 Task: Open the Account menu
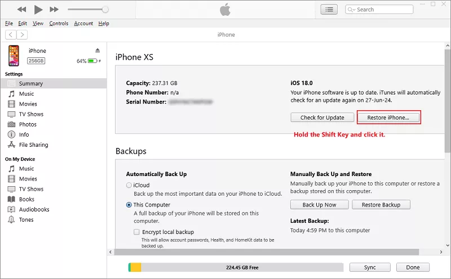[83, 24]
